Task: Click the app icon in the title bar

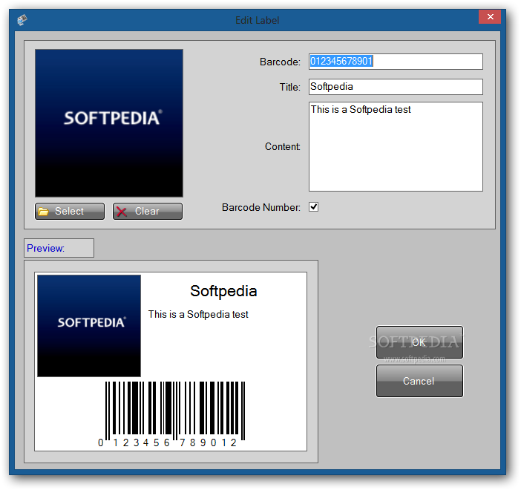Action: 22,20
